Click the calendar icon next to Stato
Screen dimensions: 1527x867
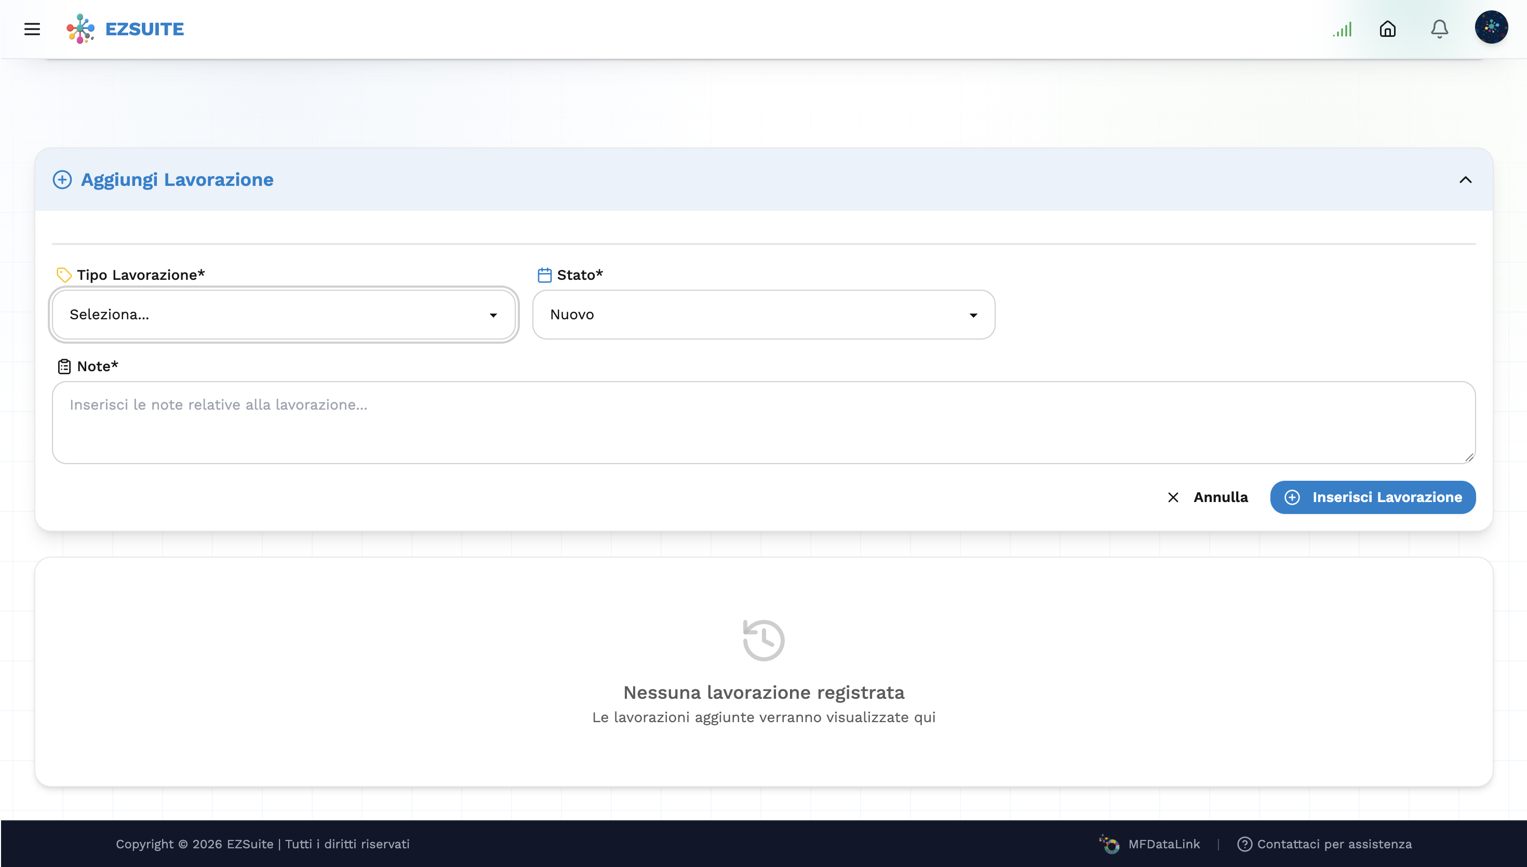tap(544, 275)
